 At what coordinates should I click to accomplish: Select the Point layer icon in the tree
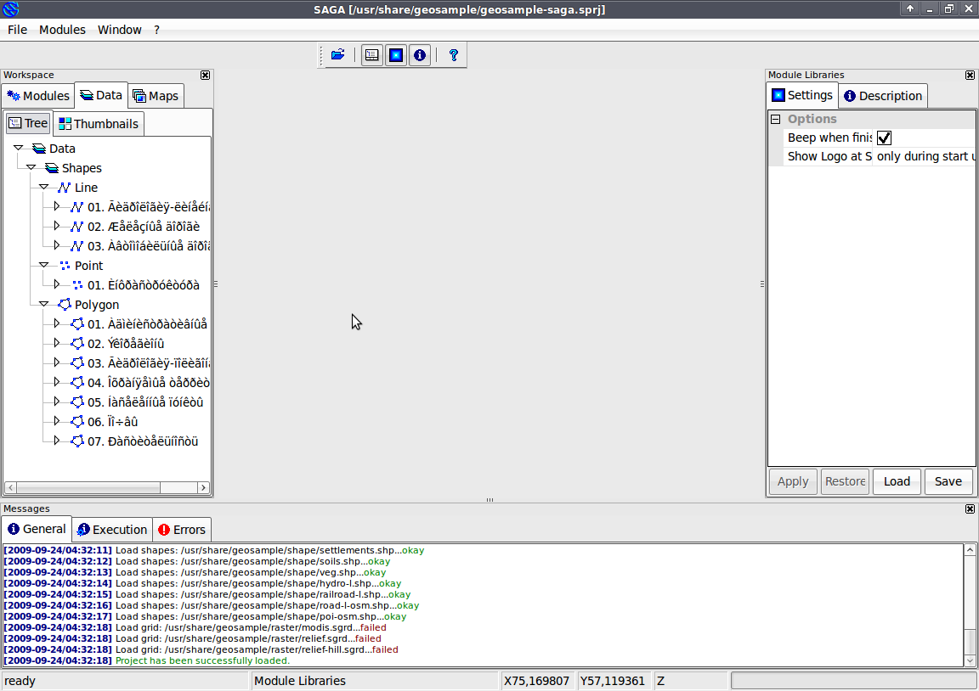coord(65,265)
